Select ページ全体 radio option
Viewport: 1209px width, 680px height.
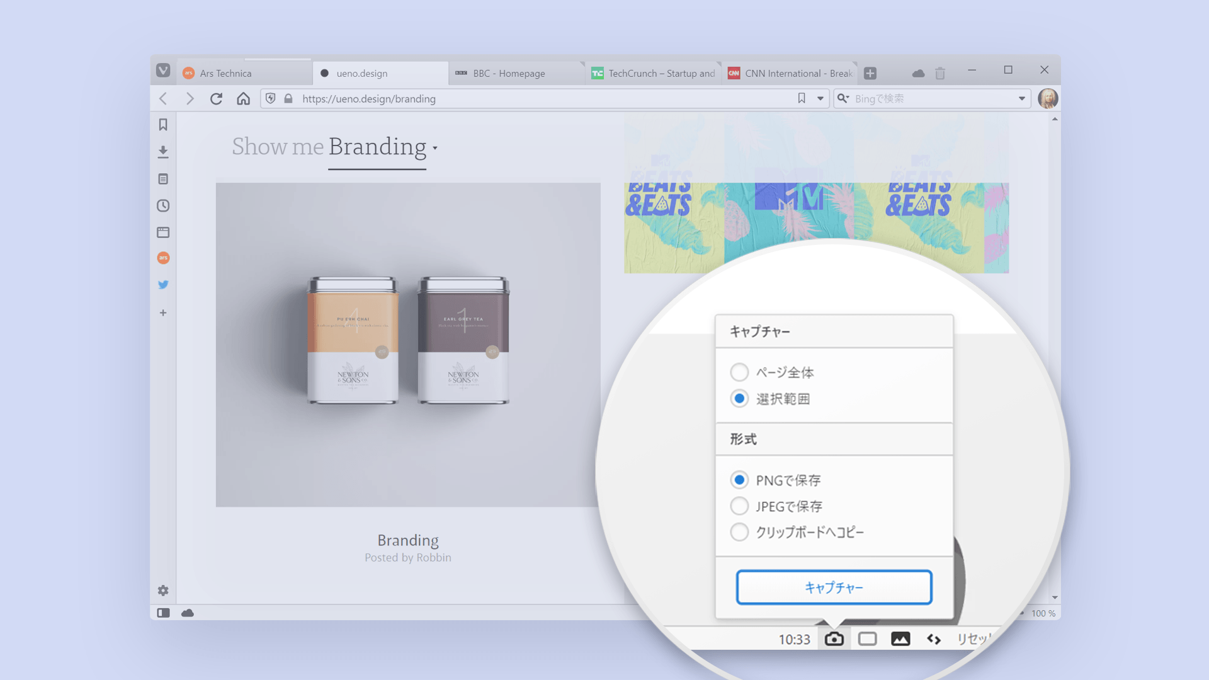739,372
